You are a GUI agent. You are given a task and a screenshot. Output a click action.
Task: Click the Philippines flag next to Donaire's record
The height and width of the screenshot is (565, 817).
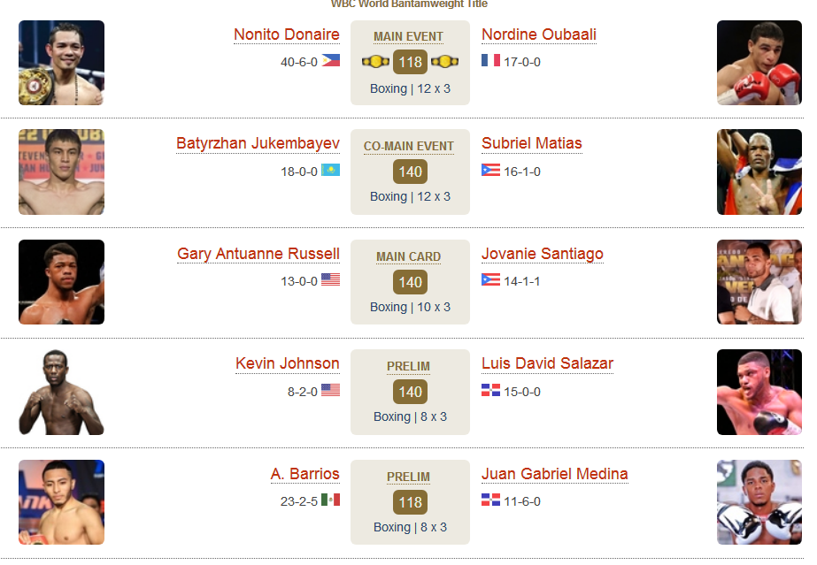(x=330, y=60)
